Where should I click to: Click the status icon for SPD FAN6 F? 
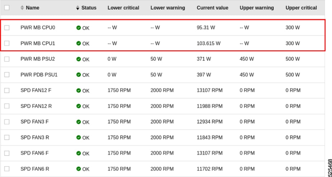(x=79, y=153)
